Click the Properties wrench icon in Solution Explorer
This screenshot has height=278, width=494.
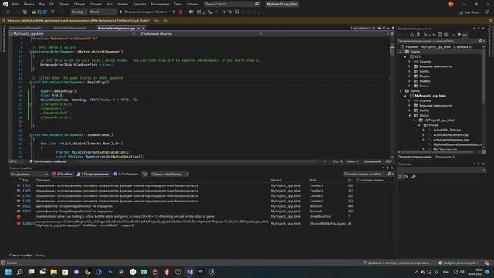tap(459, 35)
